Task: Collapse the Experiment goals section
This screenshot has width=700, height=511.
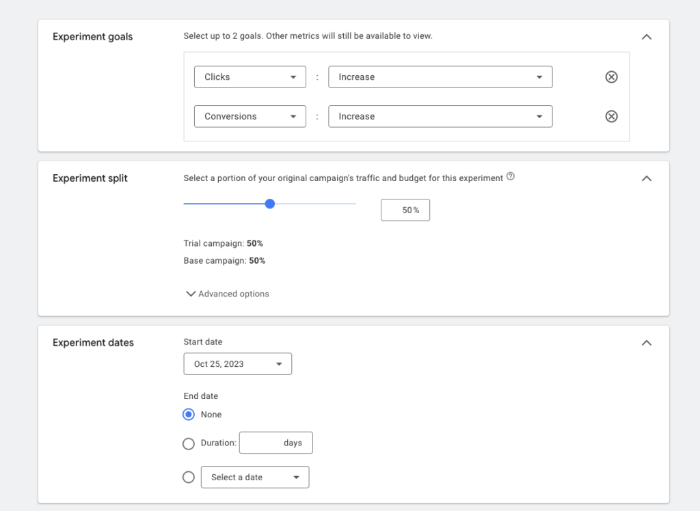Action: click(646, 36)
